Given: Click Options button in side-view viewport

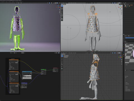Looking at the screenshot, I should click(121, 54).
